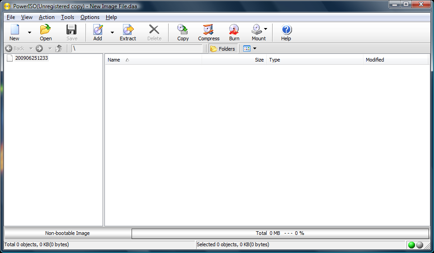Sort by the Type column header

tap(315, 60)
